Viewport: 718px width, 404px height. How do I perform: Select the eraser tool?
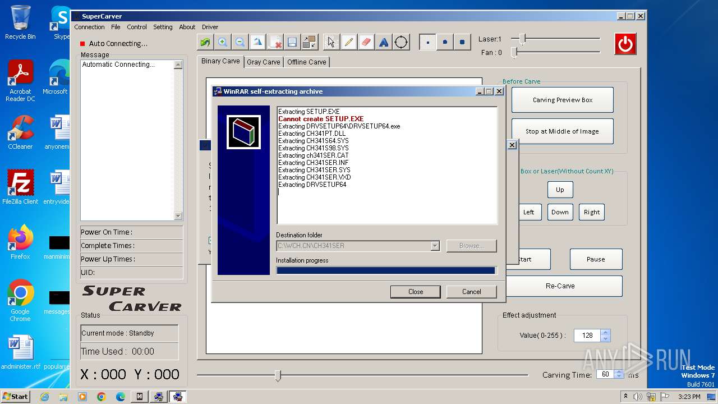[366, 42]
